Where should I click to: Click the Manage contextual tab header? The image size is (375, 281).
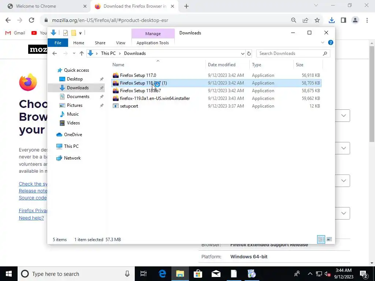(153, 34)
